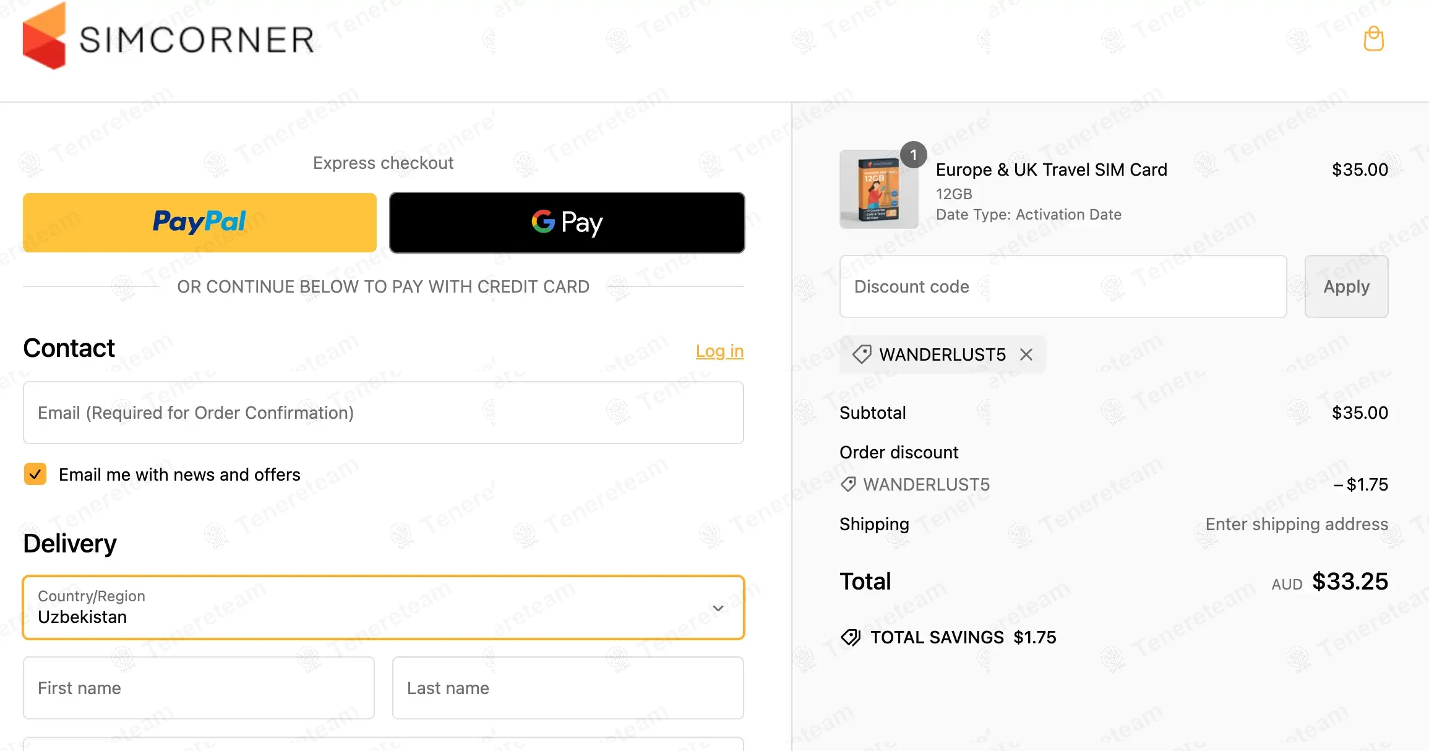Focus the Discount code field

(x=1063, y=286)
